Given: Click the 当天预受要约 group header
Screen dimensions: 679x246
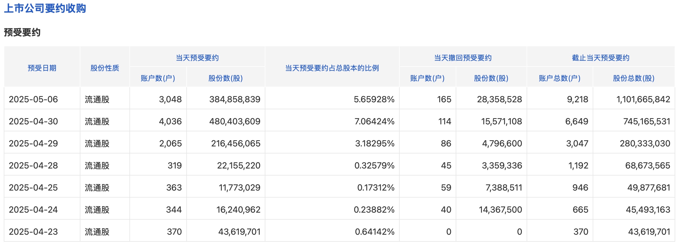Looking at the screenshot, I should 197,58.
